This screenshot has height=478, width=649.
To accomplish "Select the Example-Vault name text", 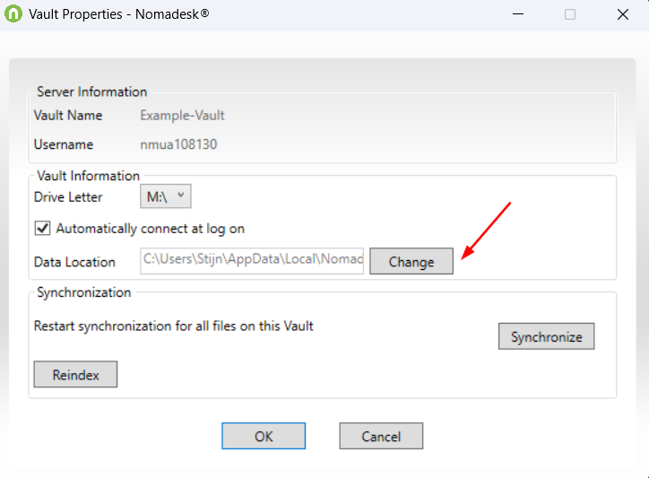I will tap(182, 115).
